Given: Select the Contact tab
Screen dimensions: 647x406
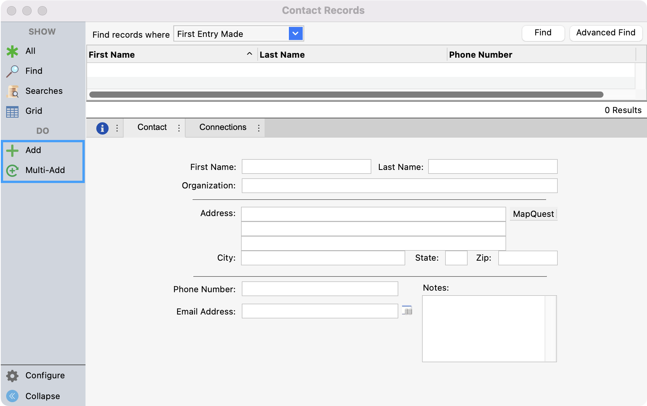Looking at the screenshot, I should (152, 127).
